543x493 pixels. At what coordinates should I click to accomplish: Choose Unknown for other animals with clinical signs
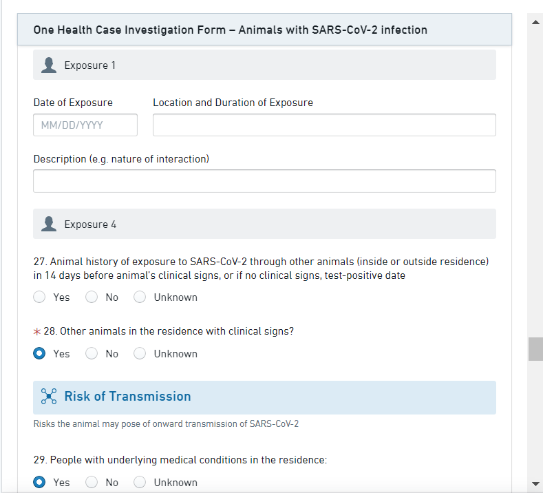140,354
